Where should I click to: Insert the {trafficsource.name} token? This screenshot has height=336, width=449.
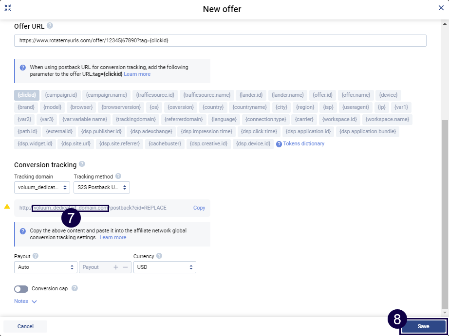(x=207, y=95)
